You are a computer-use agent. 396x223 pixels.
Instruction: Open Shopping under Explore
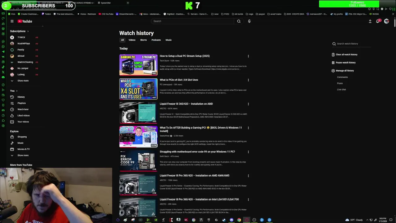click(x=22, y=137)
